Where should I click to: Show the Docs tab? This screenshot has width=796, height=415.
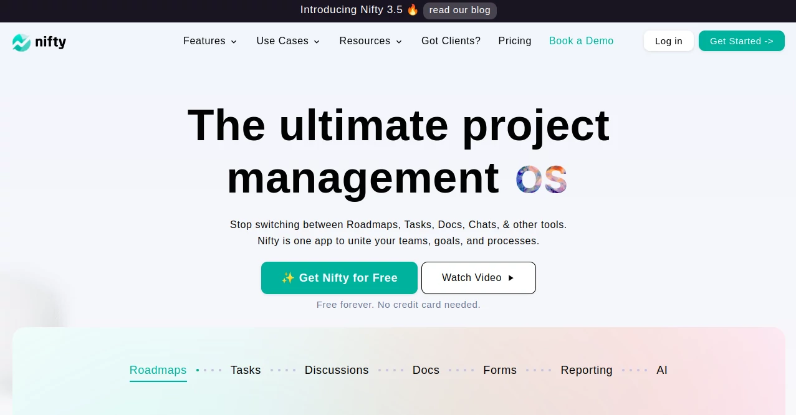tap(426, 370)
